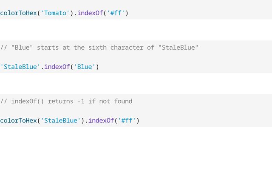Click the word "character" in the comment

(x=127, y=47)
